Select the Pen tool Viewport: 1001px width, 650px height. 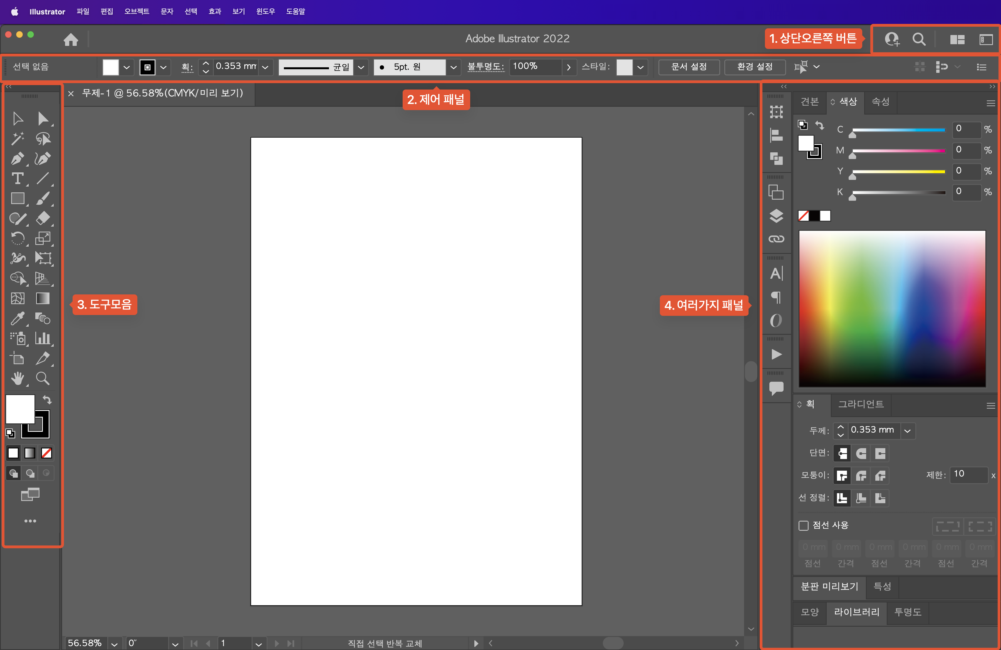coord(17,158)
